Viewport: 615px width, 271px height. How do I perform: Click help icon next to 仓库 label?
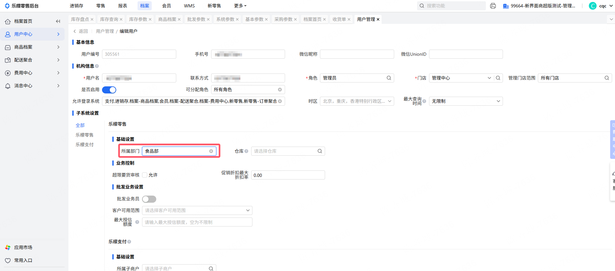click(x=246, y=151)
